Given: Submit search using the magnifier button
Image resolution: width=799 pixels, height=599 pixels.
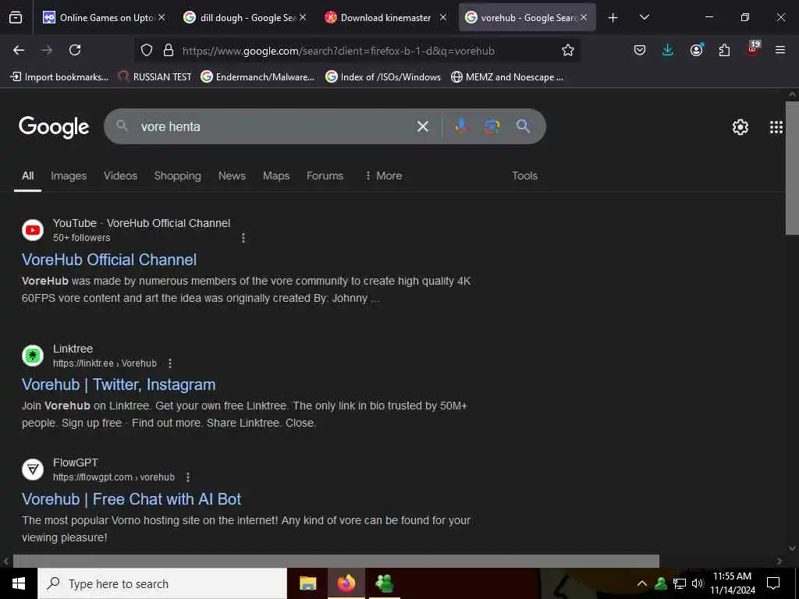Looking at the screenshot, I should click(523, 126).
